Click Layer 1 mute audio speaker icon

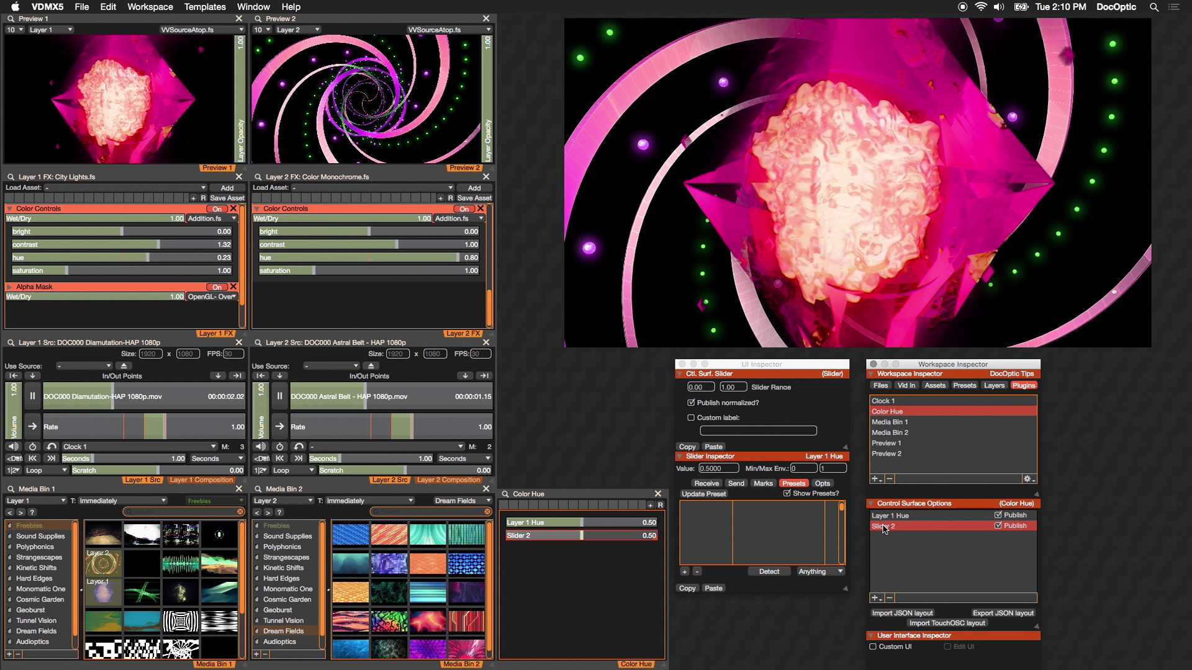click(x=13, y=447)
